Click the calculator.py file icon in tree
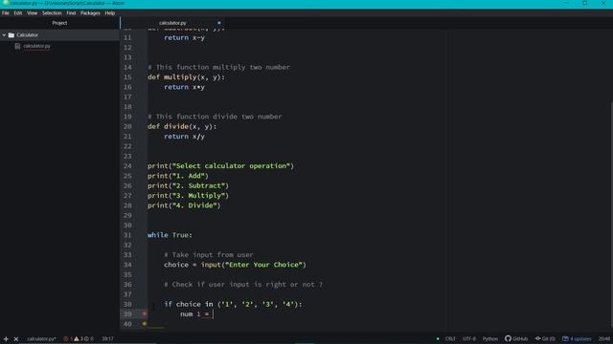 [x=17, y=46]
